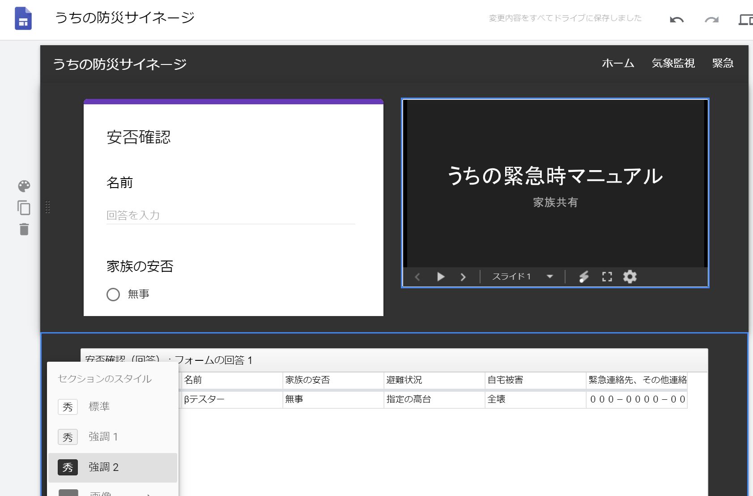Choose 強調 1 section style
This screenshot has height=496, width=753.
pos(103,437)
